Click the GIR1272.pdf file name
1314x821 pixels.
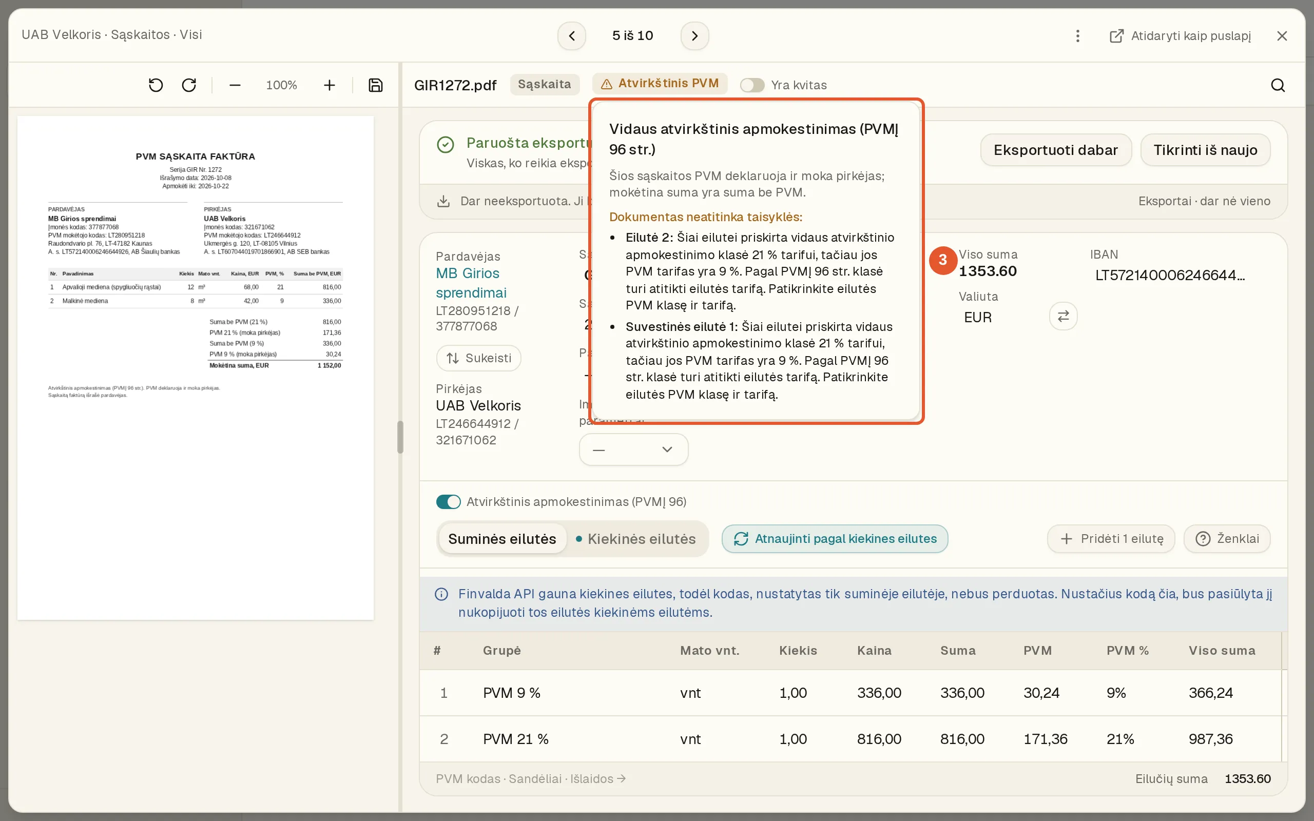(x=455, y=85)
